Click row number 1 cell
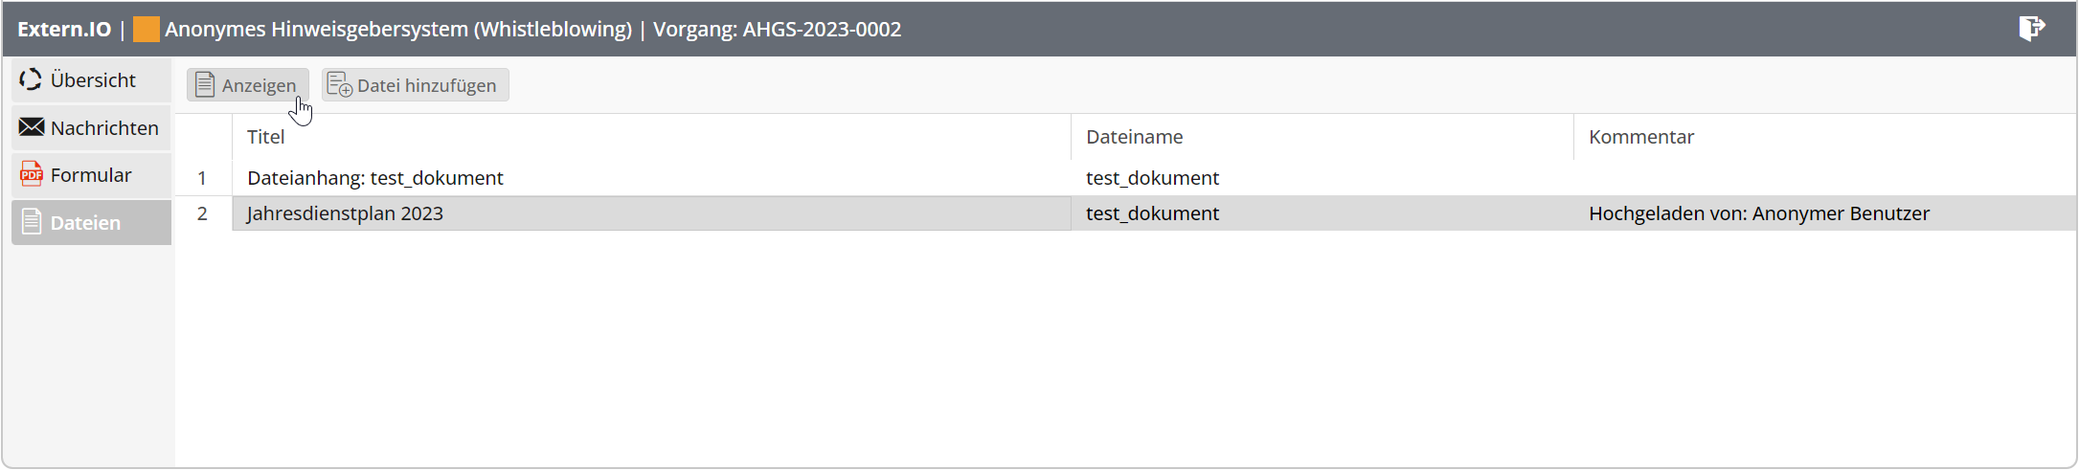This screenshot has width=2079, height=470. [x=202, y=178]
